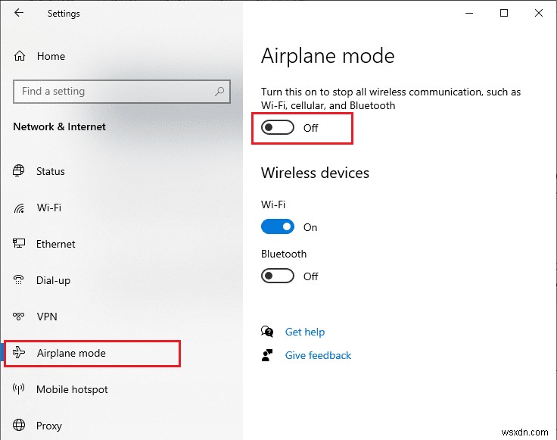Click the VPN icon in sidebar
Screen dimensions: 557x440
point(20,317)
